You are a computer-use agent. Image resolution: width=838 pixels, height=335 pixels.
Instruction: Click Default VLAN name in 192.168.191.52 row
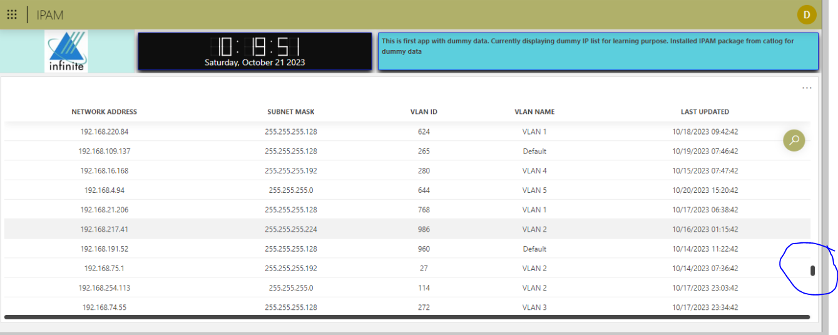click(534, 249)
